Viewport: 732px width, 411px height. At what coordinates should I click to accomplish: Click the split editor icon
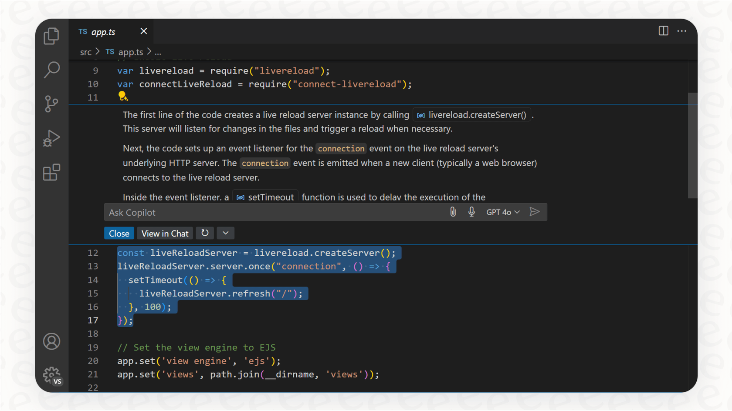(663, 31)
